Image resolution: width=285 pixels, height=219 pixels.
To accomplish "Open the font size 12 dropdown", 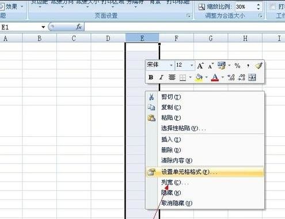I will click(x=192, y=66).
